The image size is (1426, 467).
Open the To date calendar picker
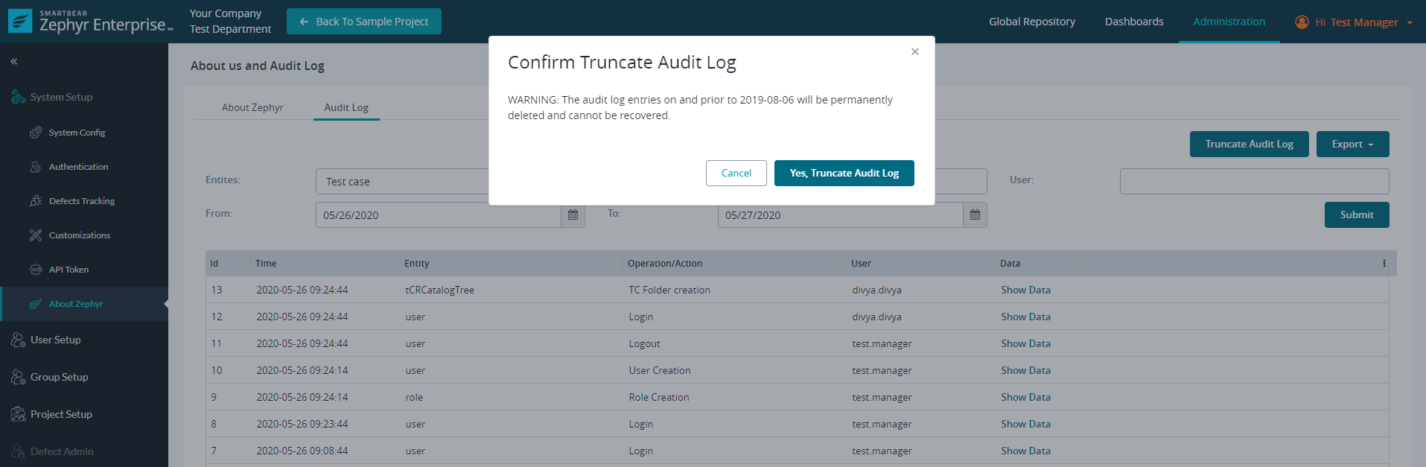pos(975,215)
